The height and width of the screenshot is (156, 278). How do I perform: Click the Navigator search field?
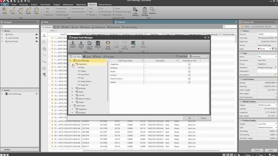click(20, 26)
